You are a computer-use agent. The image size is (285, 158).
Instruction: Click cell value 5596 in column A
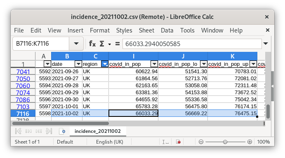pyautogui.click(x=43, y=100)
